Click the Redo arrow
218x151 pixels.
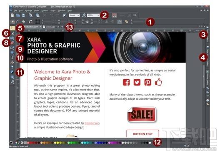[x=57, y=15]
